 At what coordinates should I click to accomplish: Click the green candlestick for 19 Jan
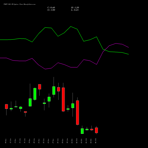[30, 102]
